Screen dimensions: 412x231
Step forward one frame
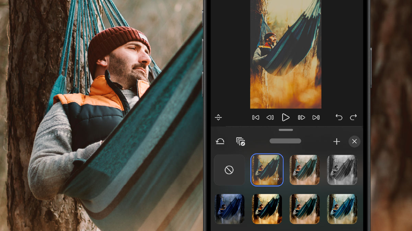[x=301, y=117]
